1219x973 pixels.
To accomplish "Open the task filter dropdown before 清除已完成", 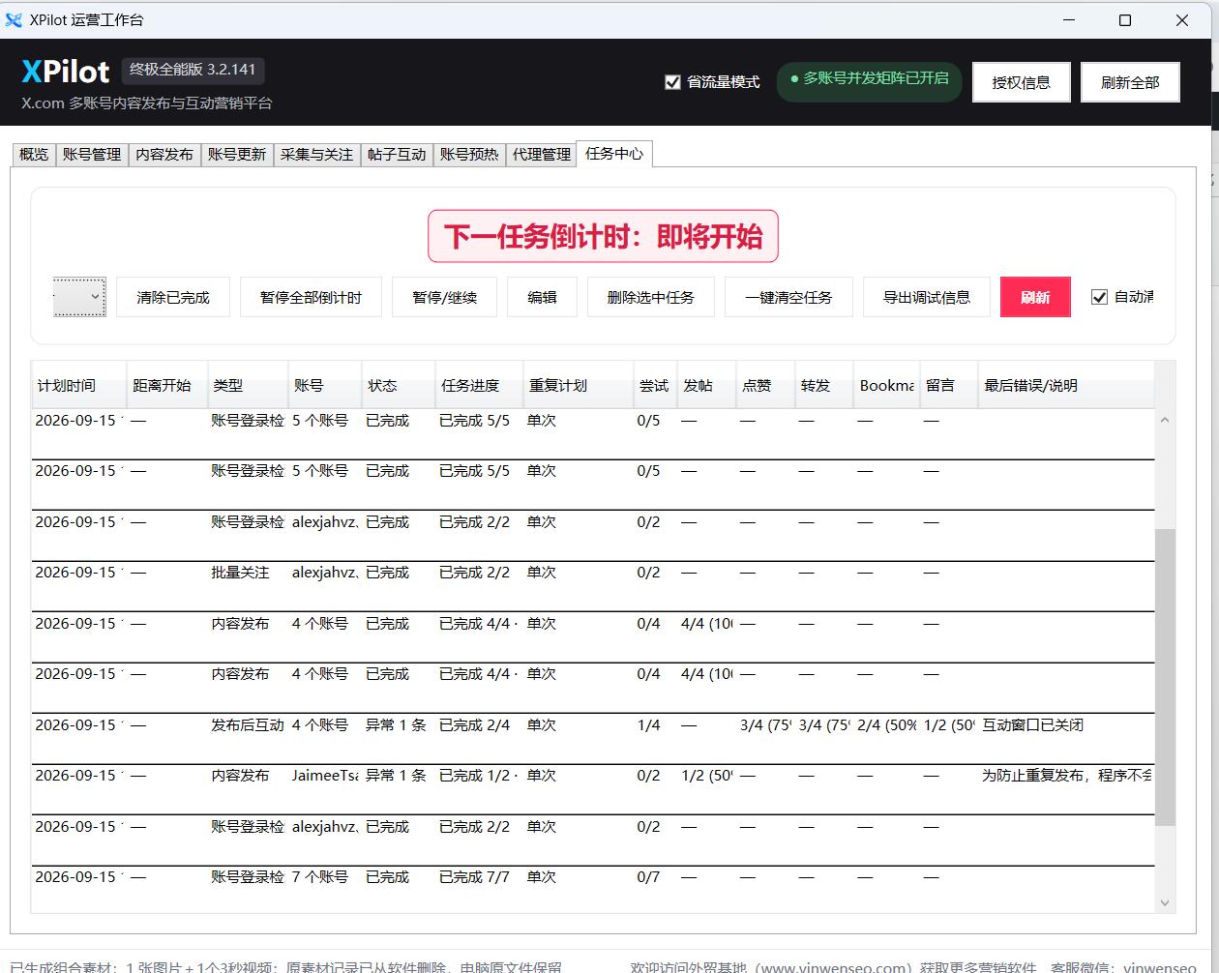I will coord(79,297).
